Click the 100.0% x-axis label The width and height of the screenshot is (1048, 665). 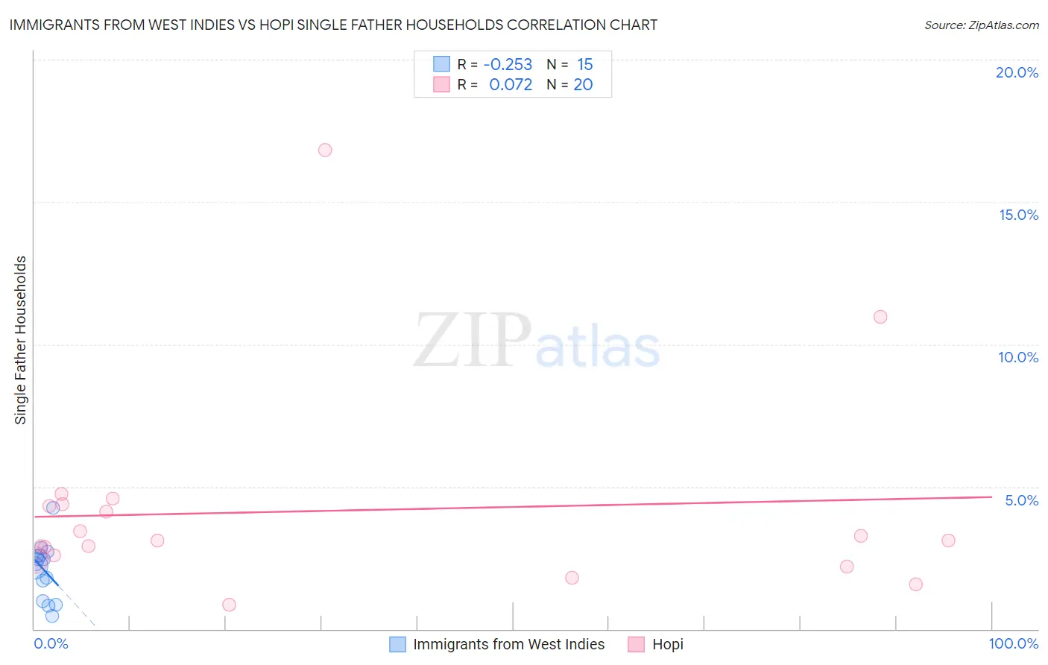[1014, 643]
